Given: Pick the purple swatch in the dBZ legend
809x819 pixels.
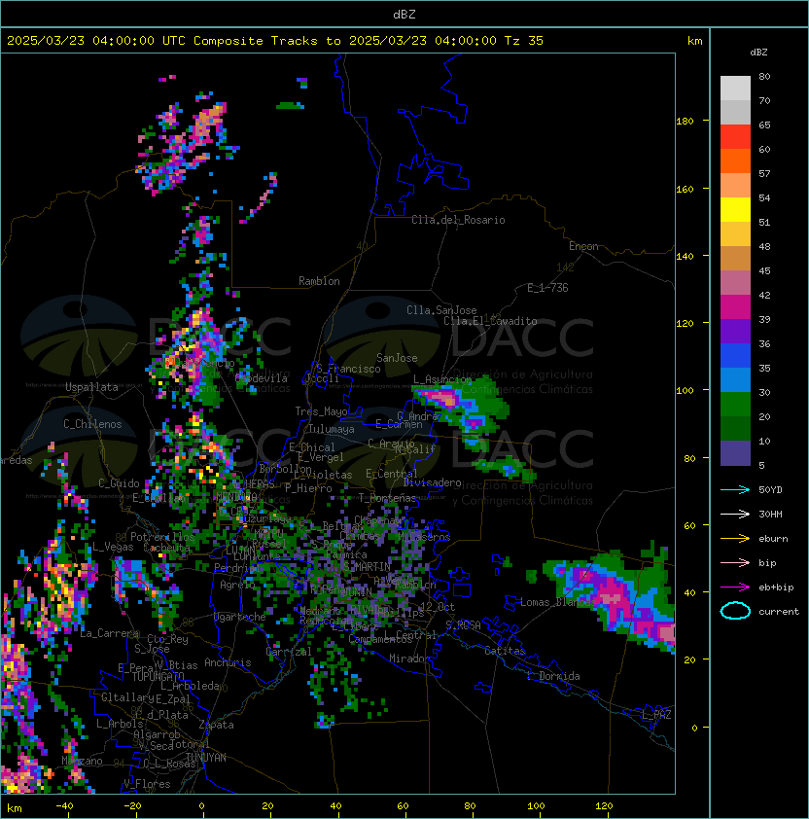Looking at the screenshot, I should (x=735, y=331).
